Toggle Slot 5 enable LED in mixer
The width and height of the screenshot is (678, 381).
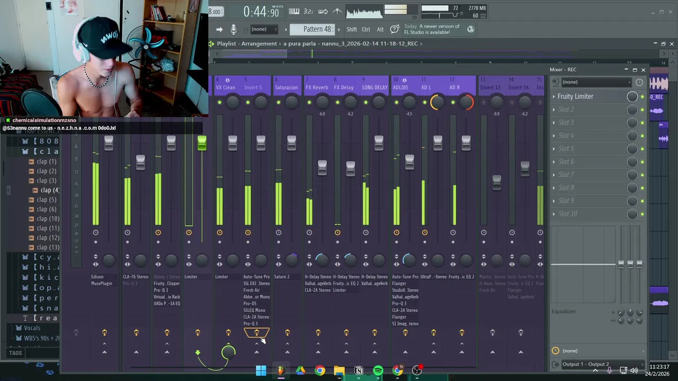[x=643, y=149]
